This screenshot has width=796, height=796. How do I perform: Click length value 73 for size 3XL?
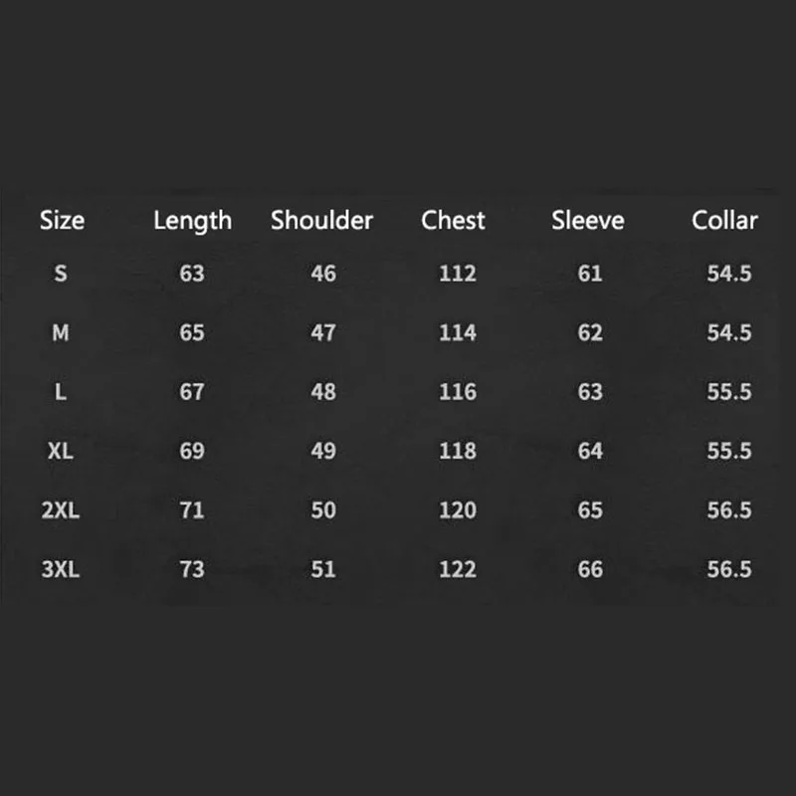[192, 569]
